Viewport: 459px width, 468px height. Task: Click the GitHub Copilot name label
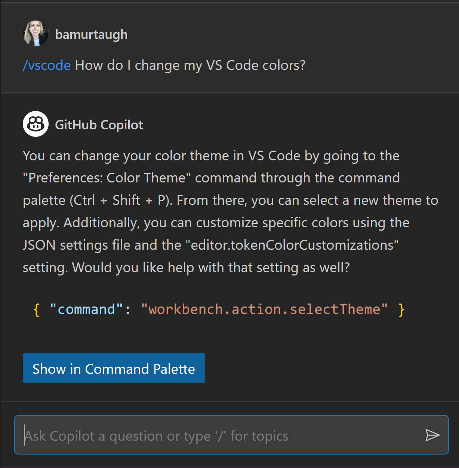(x=99, y=125)
